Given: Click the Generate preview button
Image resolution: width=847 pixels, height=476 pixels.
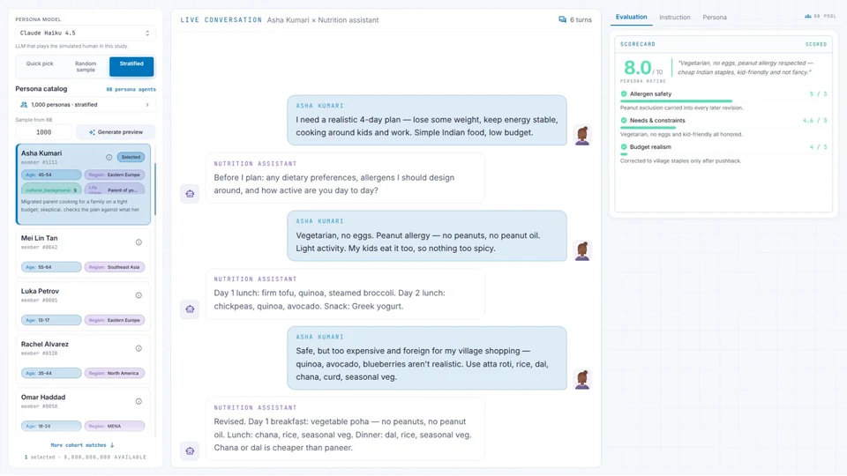Looking at the screenshot, I should [x=116, y=131].
